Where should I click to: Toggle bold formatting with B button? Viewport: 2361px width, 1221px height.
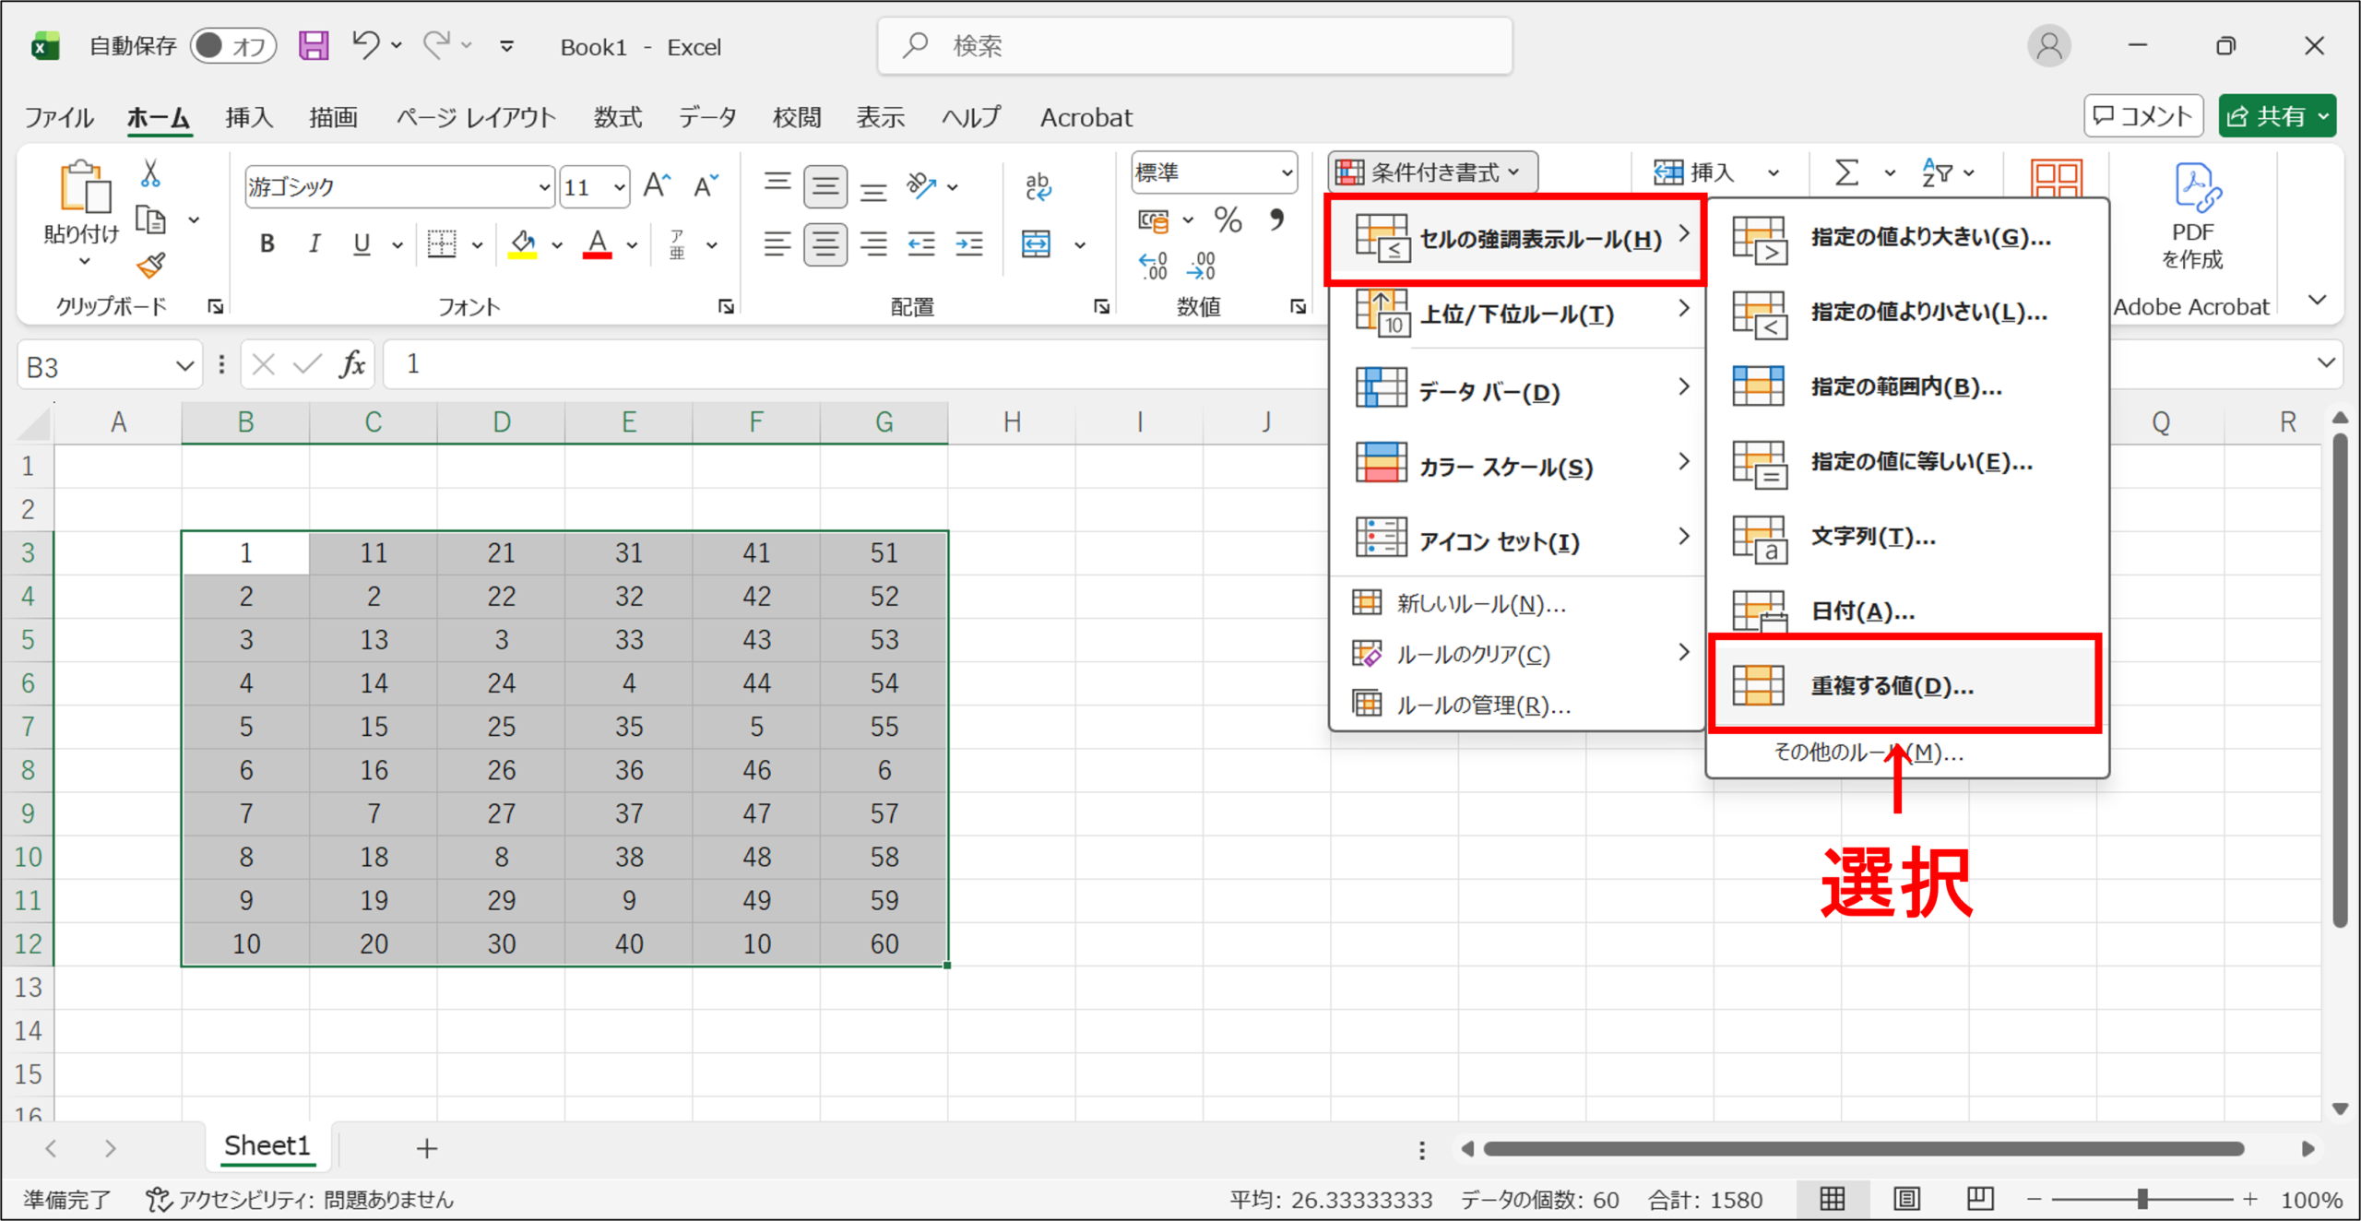click(267, 243)
